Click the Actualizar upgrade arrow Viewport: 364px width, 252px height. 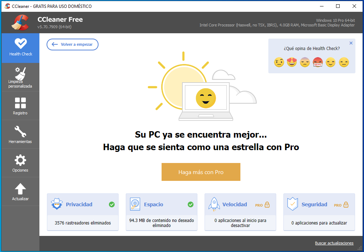(20, 192)
